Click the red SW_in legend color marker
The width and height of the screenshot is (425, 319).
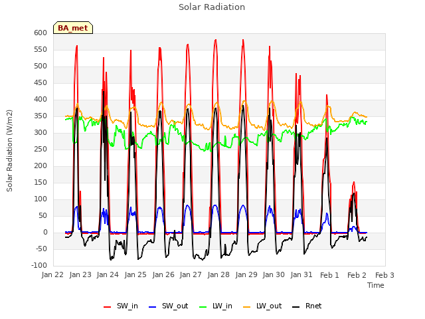(x=108, y=307)
